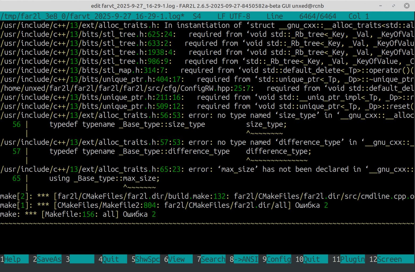Click the 2 SaveAs function key button

(47, 259)
